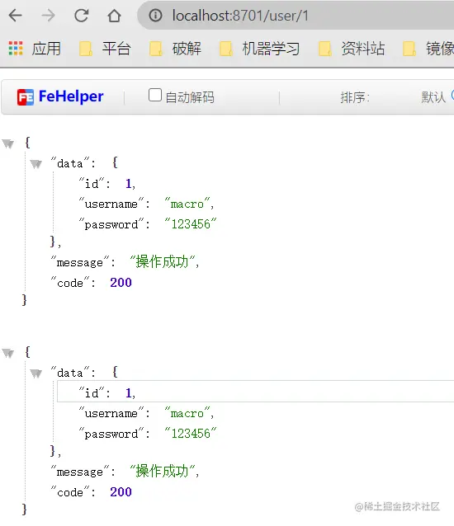
Task: Reload the current page
Action: point(81,16)
